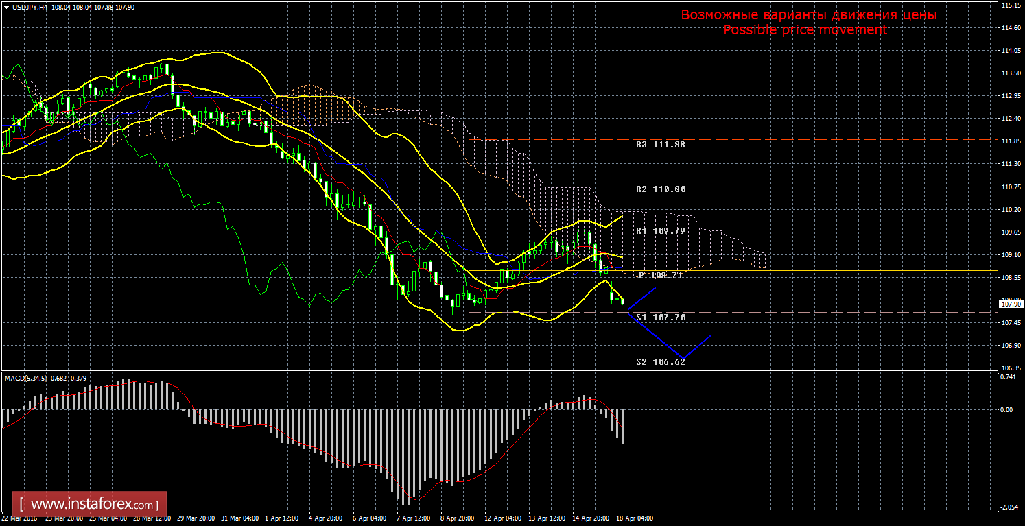This screenshot has width=1025, height=526.
Task: Click the 112.40 price axis value
Action: pyautogui.click(x=1011, y=119)
